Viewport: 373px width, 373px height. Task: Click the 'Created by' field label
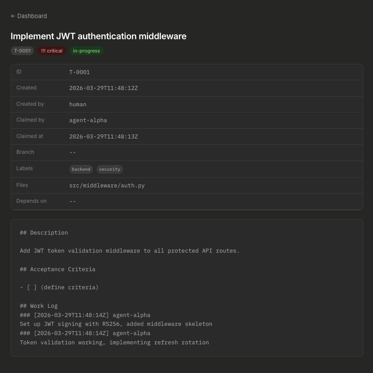pos(30,104)
